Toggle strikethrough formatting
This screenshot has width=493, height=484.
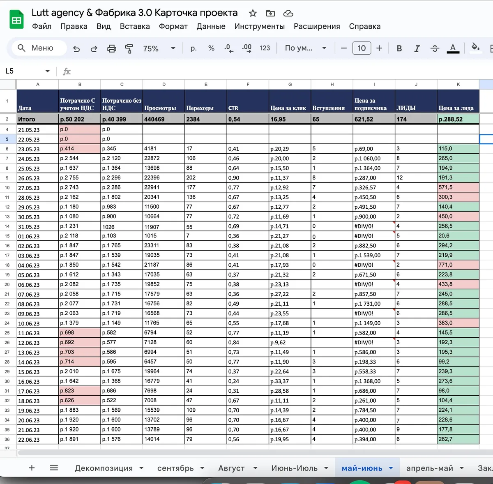(x=435, y=48)
